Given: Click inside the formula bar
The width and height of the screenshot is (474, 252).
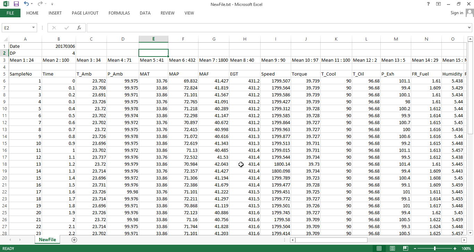Looking at the screenshot, I should click(277, 28).
